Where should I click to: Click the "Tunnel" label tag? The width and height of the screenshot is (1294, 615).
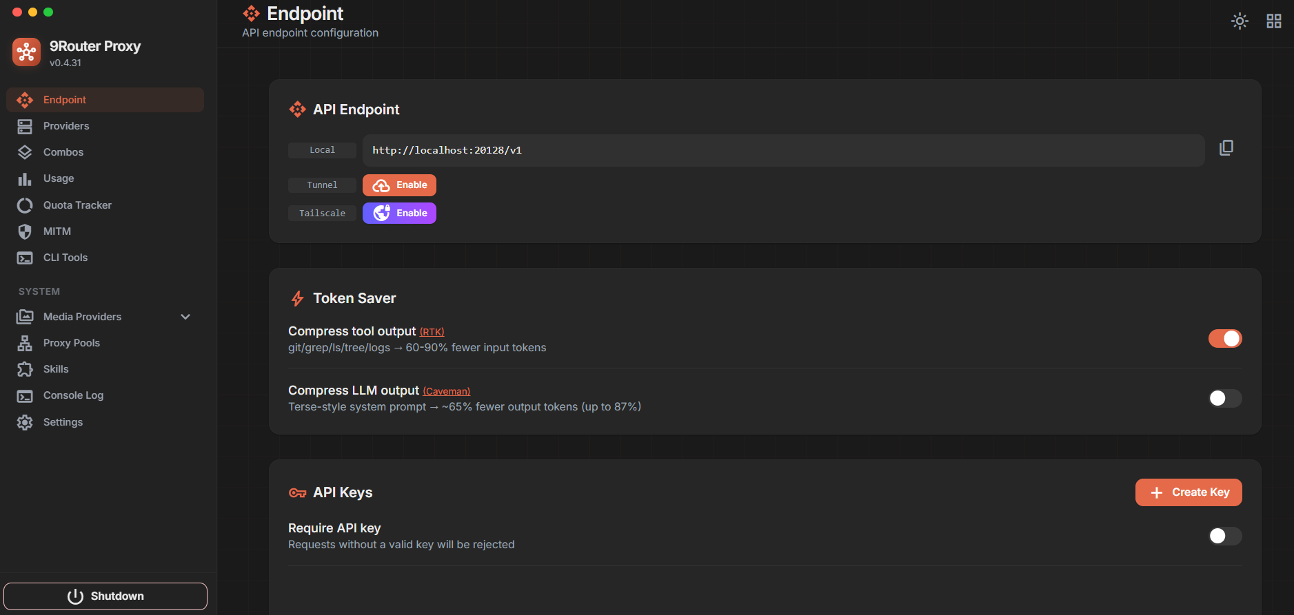pos(322,185)
